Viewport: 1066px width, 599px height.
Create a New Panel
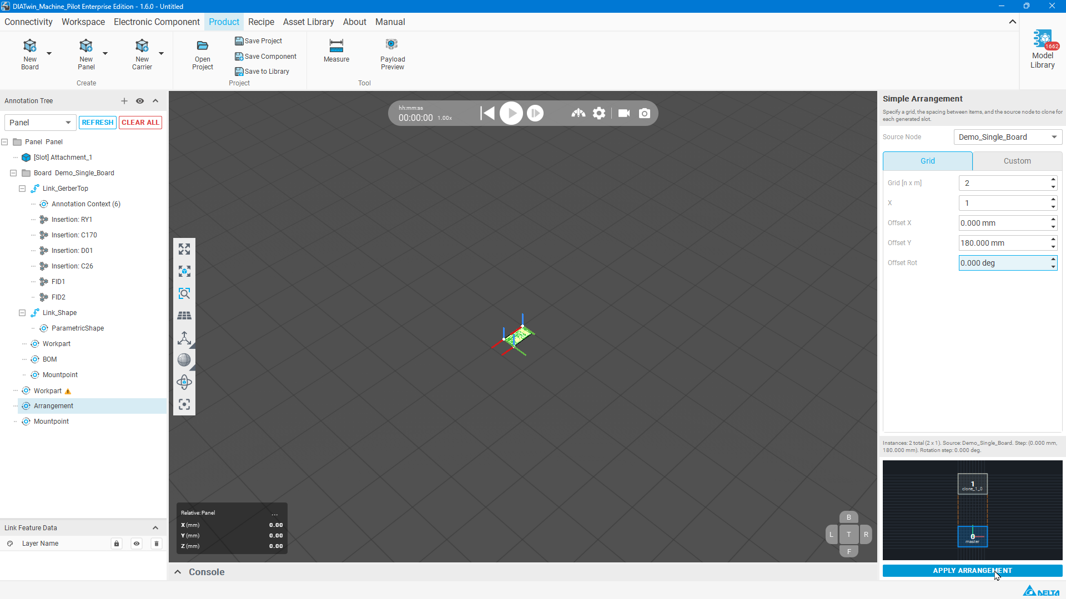coord(86,54)
